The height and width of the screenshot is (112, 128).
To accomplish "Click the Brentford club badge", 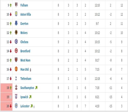I will click(x=16, y=51).
